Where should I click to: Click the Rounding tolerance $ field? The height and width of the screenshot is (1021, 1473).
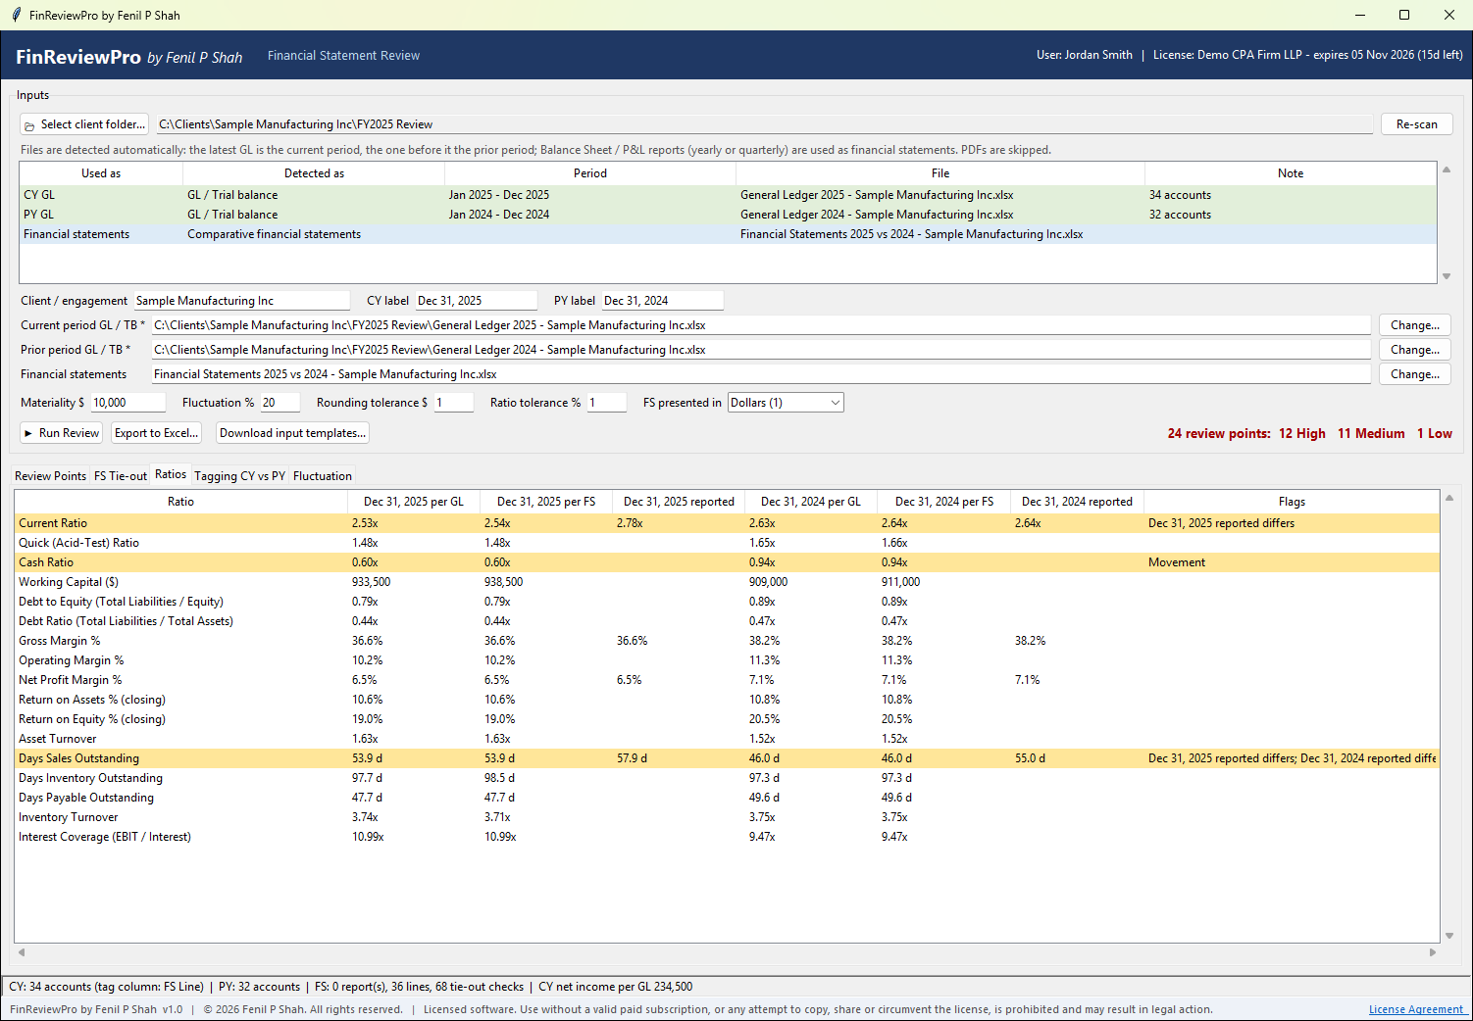click(x=454, y=403)
